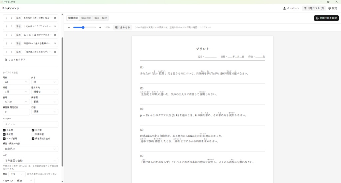Click question 3 text $y = 2x + 1$
341x183 pixels.
38,35
